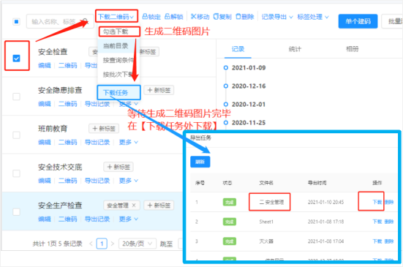The image size is (403, 267).
Task: Download the 安全管理 export task file
Action: click(377, 202)
